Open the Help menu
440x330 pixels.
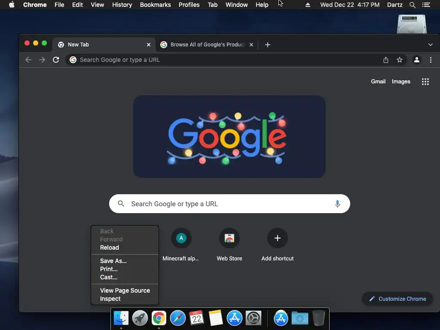(262, 5)
